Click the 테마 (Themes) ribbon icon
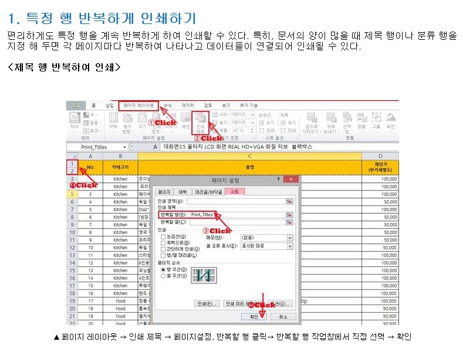Image resolution: width=463 pixels, height=352 pixels. tap(75, 121)
